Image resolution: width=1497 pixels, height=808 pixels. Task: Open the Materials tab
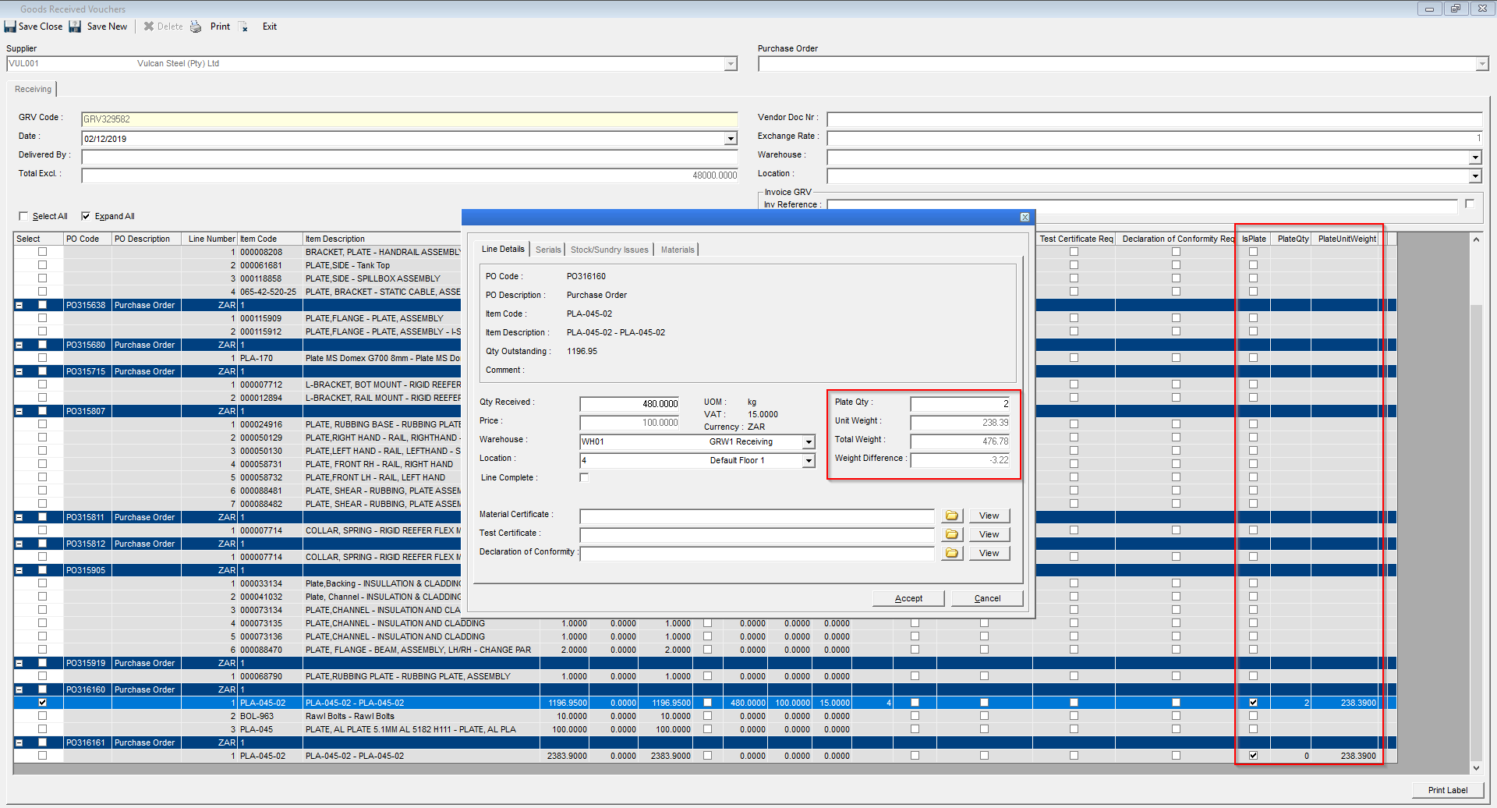coord(677,250)
